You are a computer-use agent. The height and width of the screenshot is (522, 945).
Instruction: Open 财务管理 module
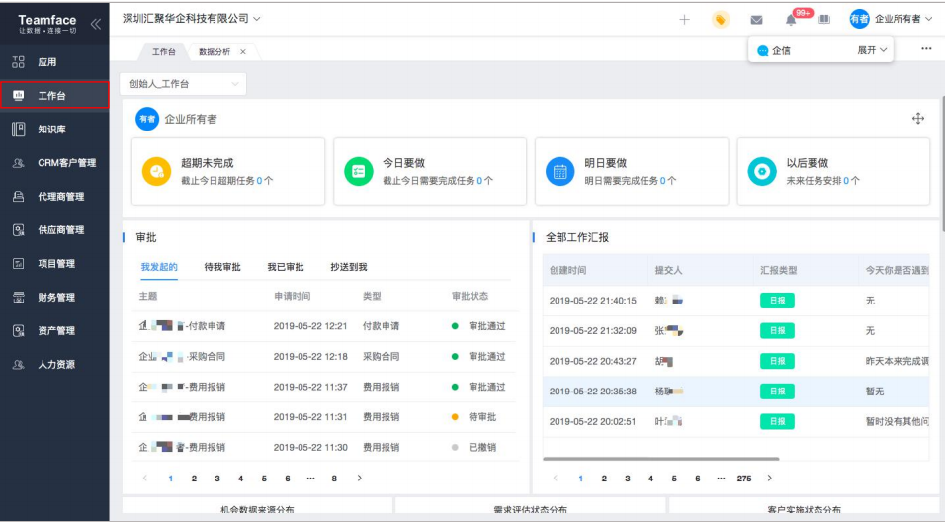[x=54, y=298]
